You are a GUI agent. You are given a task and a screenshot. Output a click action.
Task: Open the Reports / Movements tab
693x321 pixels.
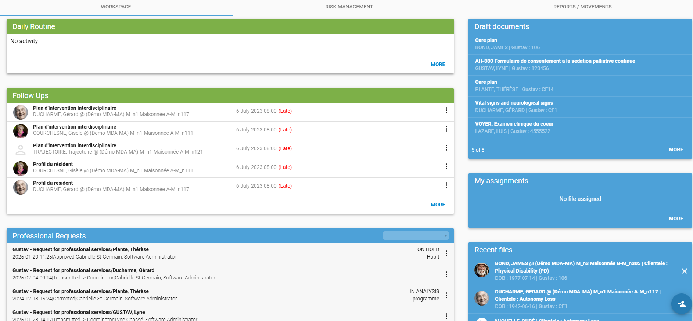click(582, 7)
